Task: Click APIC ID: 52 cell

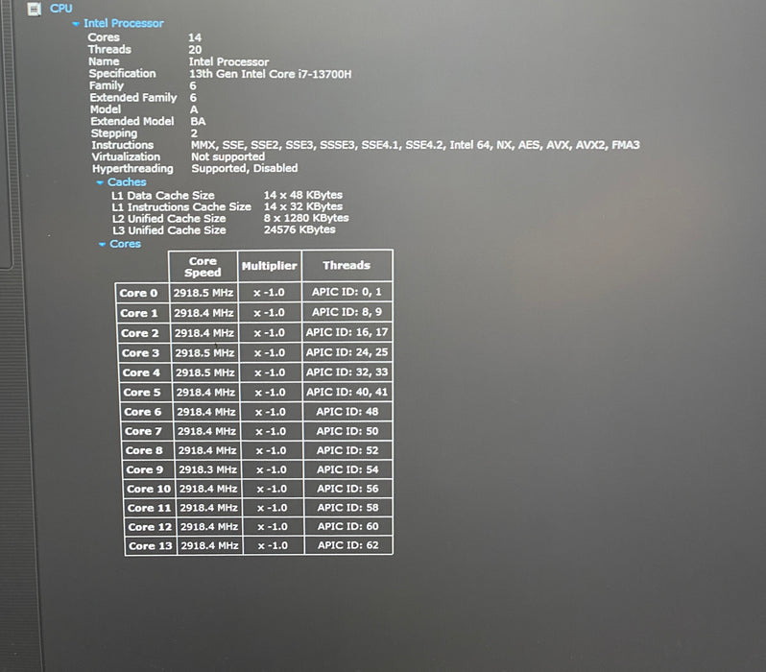Action: [347, 449]
